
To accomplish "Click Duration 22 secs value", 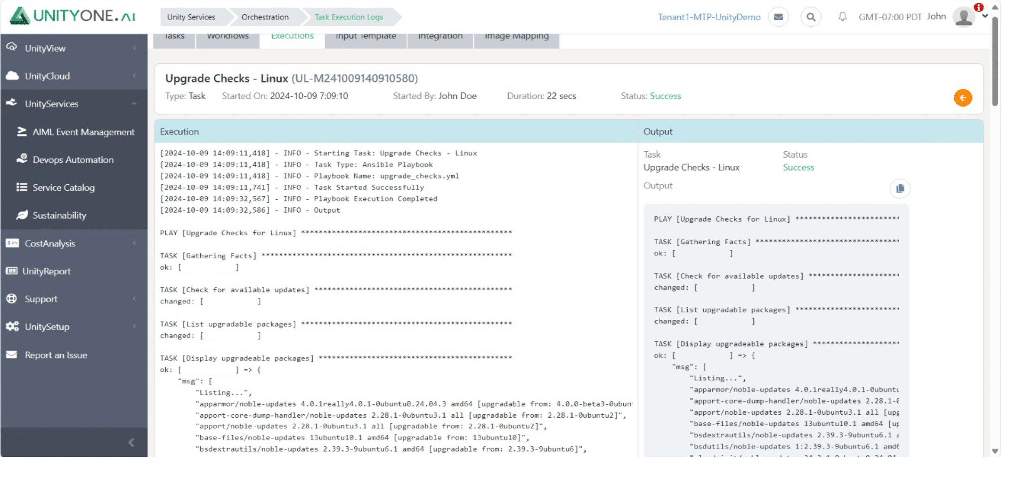I will [561, 96].
